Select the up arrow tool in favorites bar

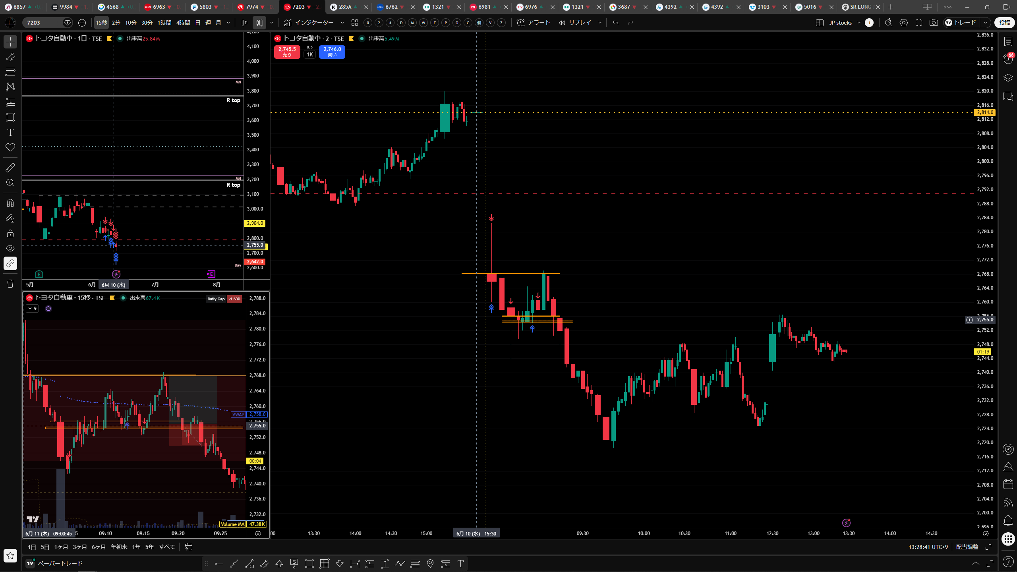(279, 564)
